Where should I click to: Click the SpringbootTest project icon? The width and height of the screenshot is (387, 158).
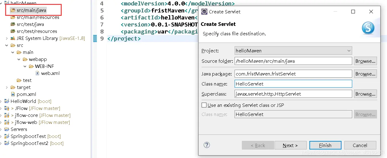(7, 136)
